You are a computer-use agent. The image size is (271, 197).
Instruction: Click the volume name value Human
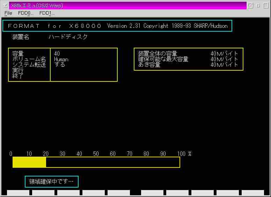[61, 60]
